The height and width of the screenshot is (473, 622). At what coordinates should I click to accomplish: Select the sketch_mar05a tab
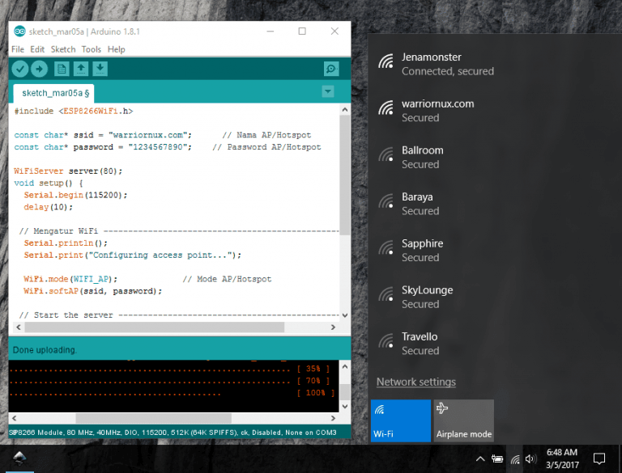(x=55, y=92)
